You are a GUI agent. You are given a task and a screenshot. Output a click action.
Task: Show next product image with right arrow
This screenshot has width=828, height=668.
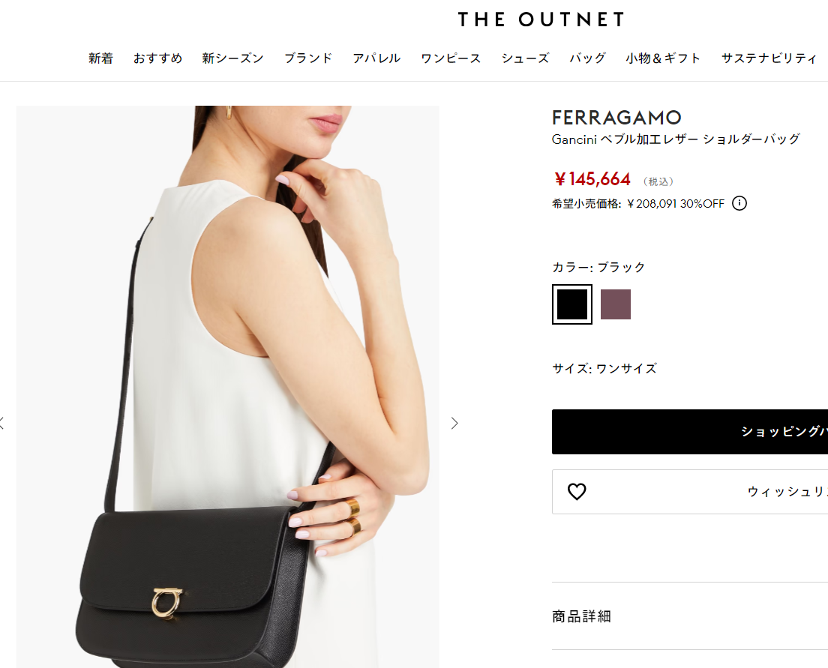[454, 423]
